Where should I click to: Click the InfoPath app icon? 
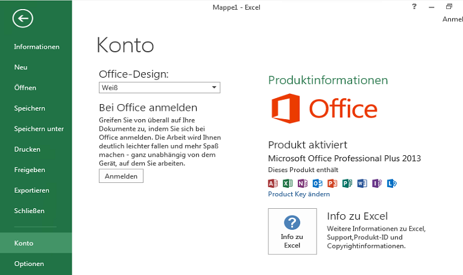(377, 184)
